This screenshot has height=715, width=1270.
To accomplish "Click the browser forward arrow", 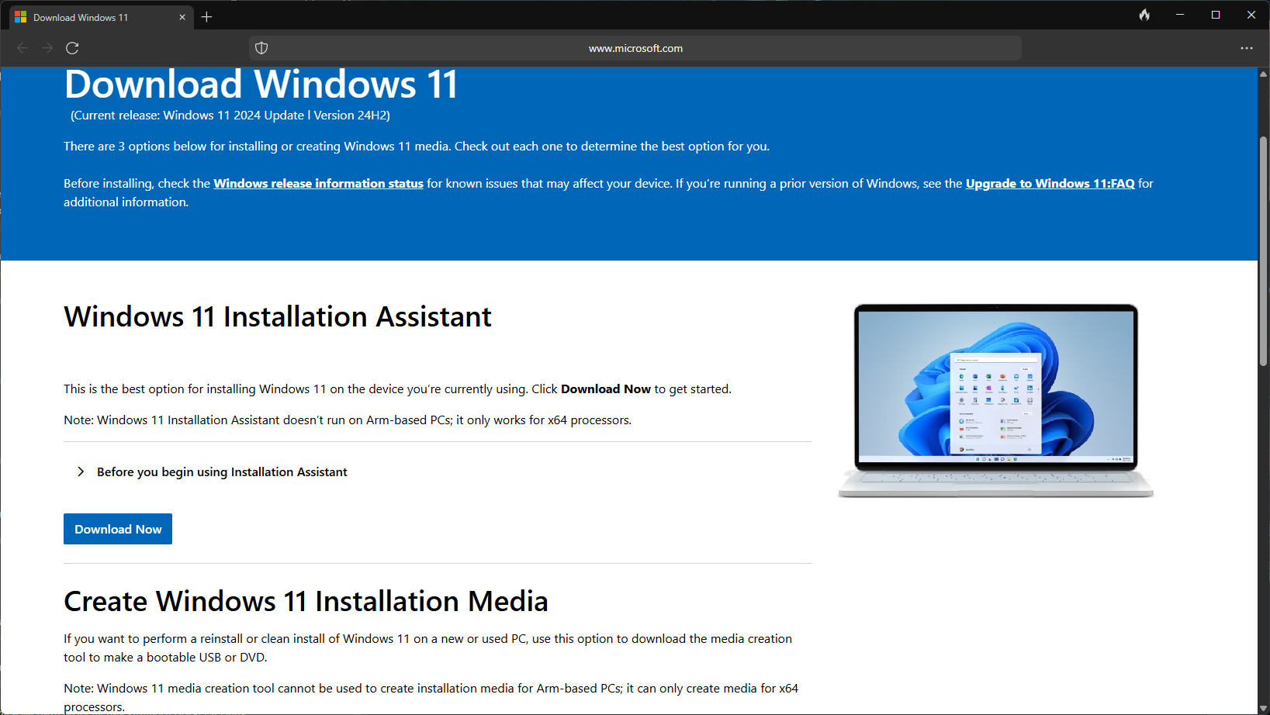I will tap(47, 48).
